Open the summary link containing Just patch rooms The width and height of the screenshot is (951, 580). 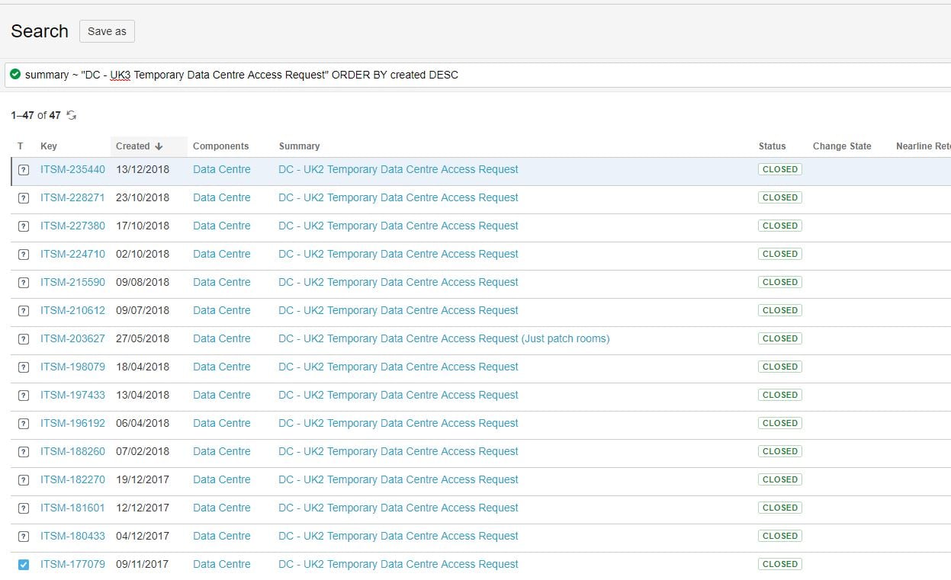pyautogui.click(x=444, y=338)
